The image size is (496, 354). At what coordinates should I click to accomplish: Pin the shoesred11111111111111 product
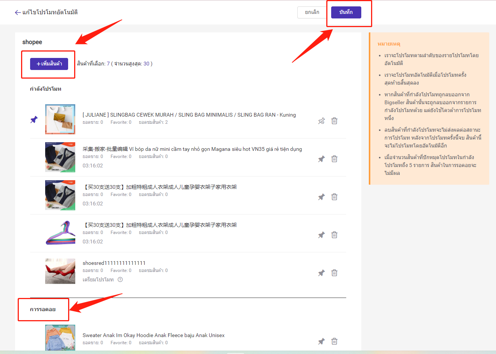click(x=321, y=273)
